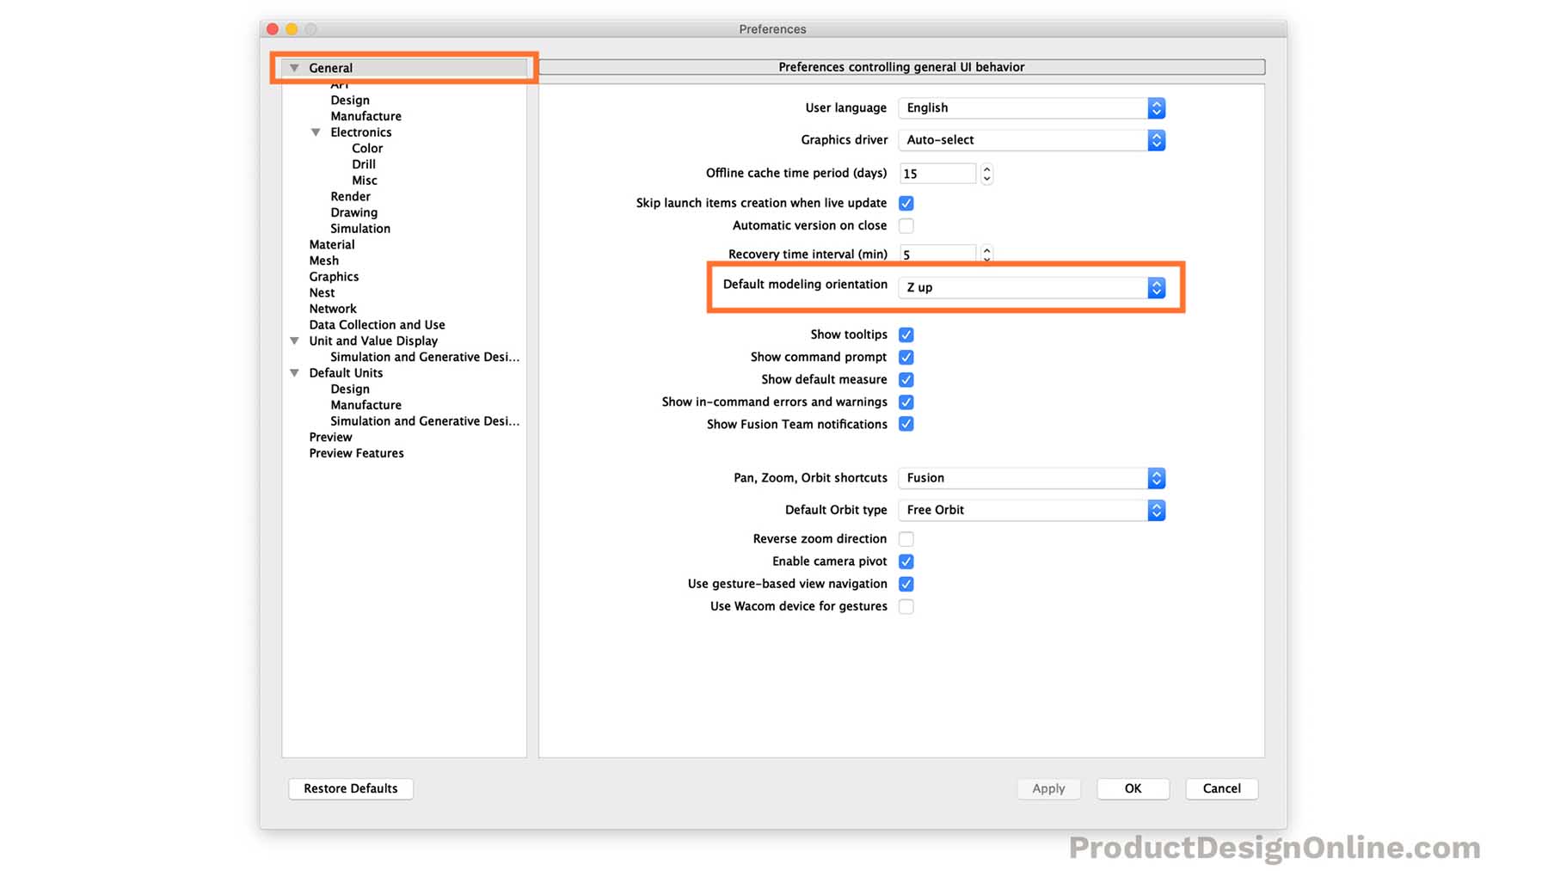This screenshot has width=1548, height=871.
Task: Click Restore Defaults button
Action: pyautogui.click(x=351, y=788)
